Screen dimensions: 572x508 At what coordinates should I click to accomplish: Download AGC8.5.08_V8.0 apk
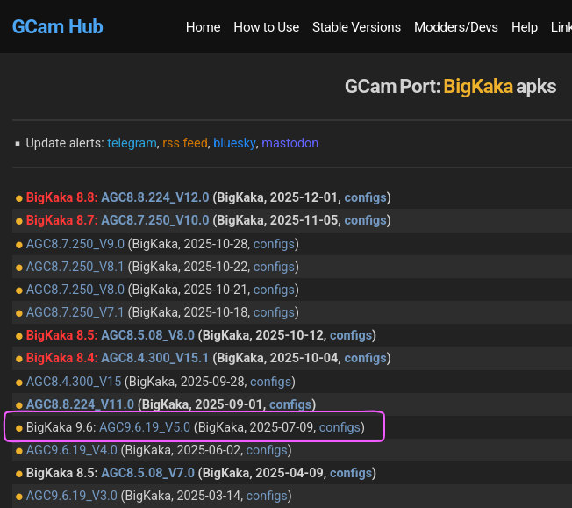pos(147,335)
